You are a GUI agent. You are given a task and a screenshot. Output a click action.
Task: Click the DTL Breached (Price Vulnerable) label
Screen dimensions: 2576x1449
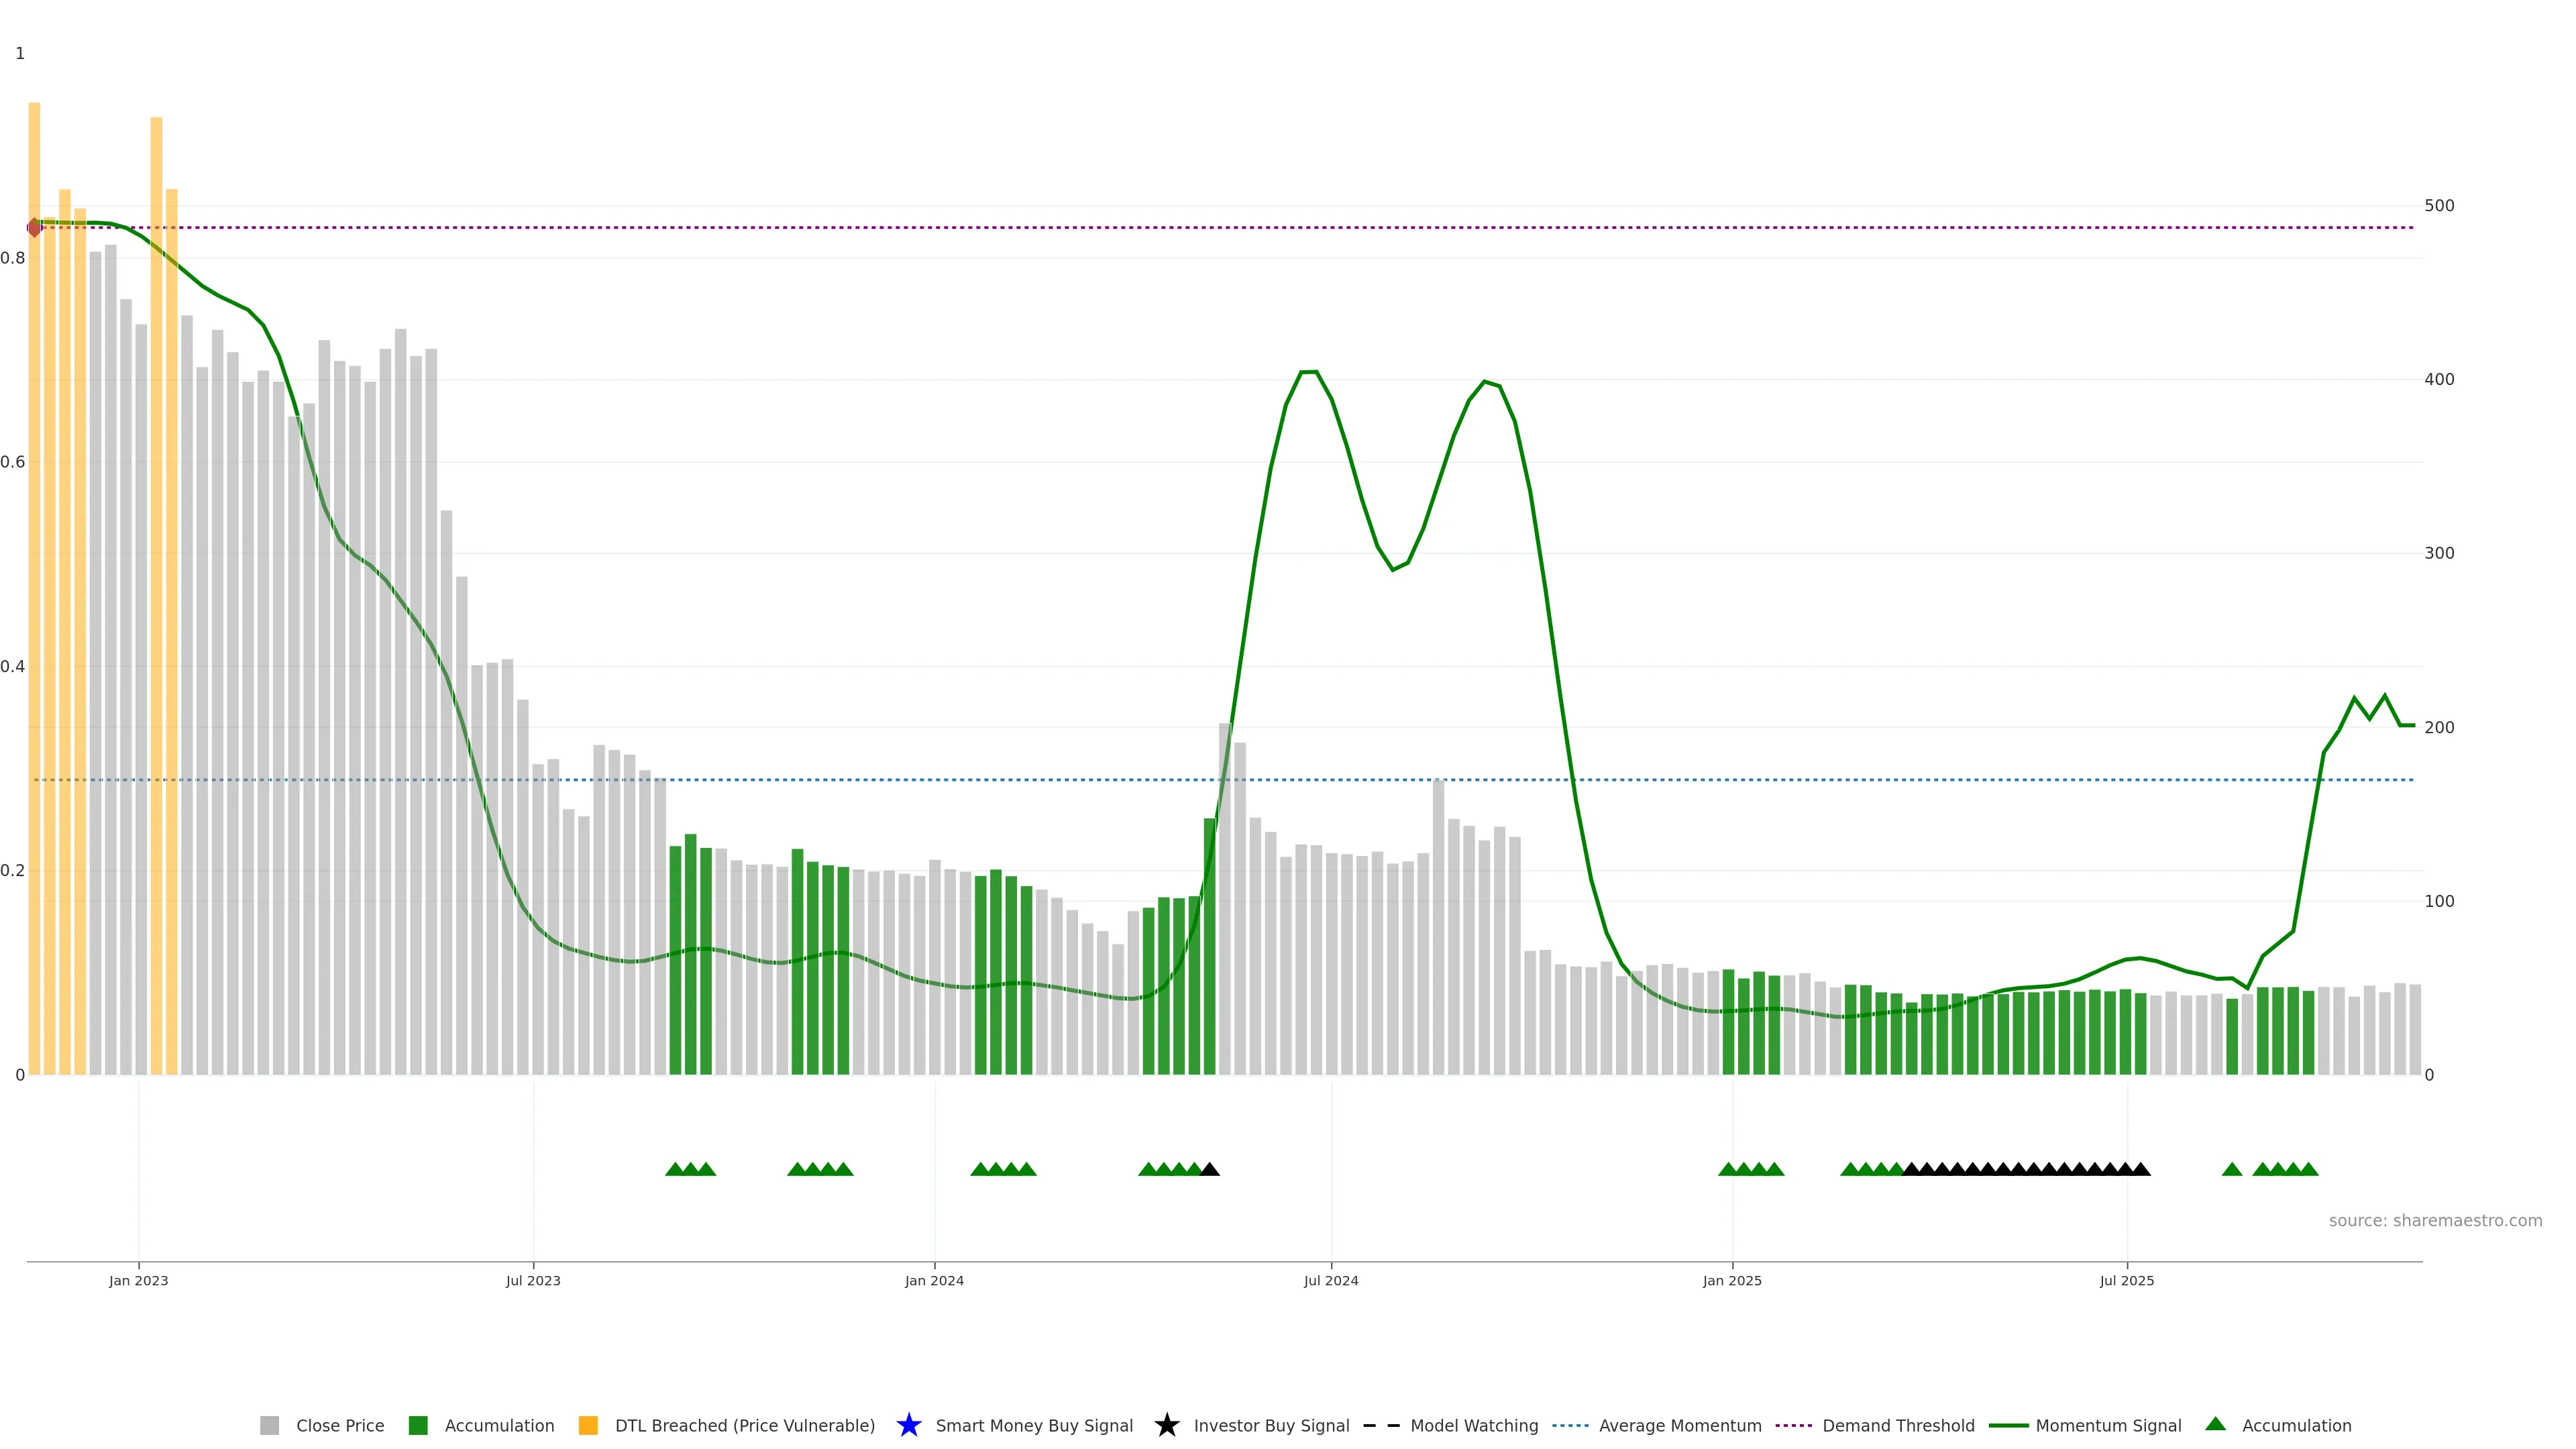click(x=744, y=1425)
